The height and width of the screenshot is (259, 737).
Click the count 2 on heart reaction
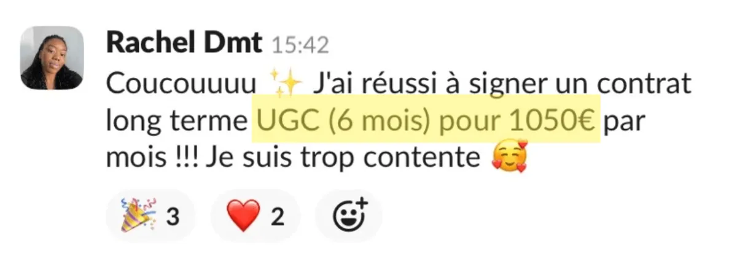pos(278,217)
